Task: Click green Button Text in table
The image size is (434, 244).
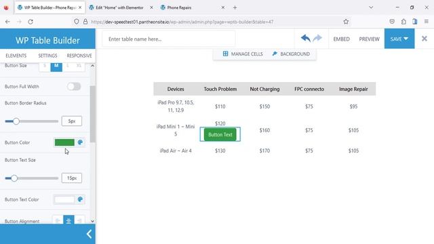Action: pyautogui.click(x=220, y=134)
